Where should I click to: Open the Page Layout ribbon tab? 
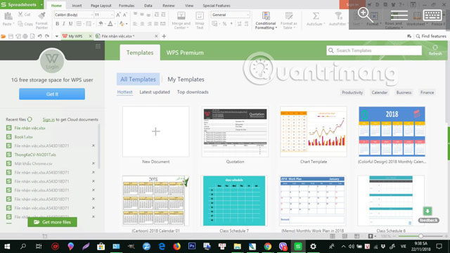101,6
